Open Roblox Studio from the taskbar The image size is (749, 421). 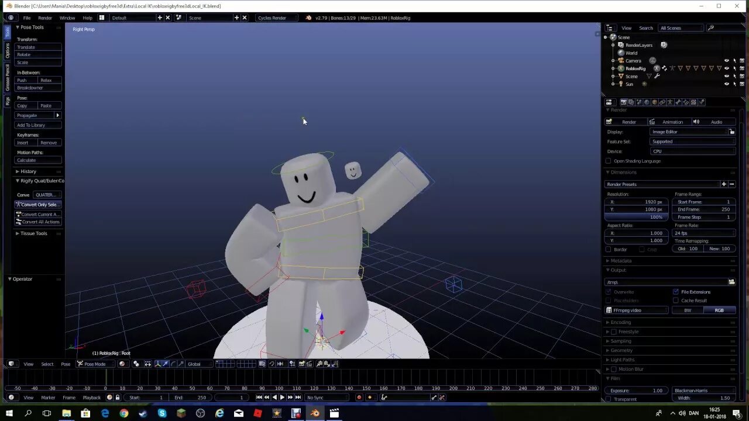pos(257,413)
